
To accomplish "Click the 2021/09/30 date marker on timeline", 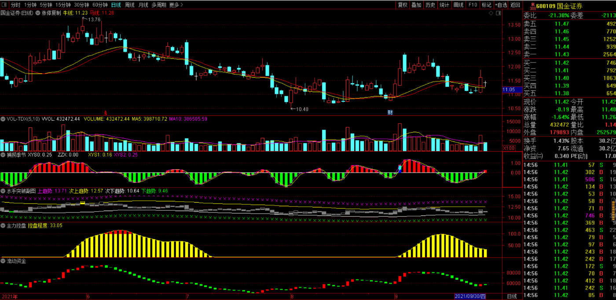I will tap(469, 296).
